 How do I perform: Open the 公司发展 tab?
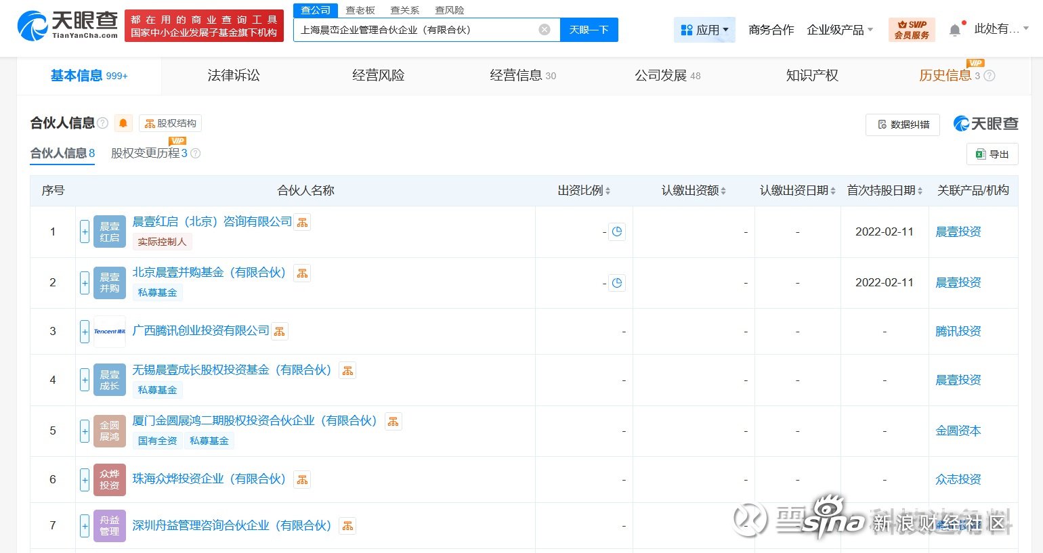click(x=668, y=76)
